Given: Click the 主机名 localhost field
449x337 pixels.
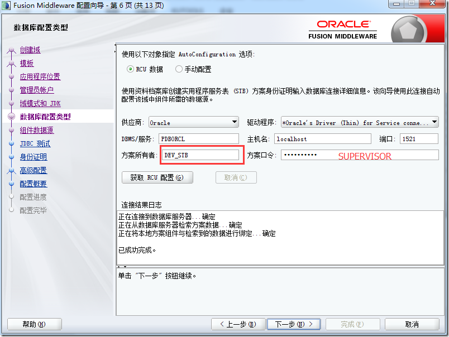Looking at the screenshot, I should coord(322,139).
